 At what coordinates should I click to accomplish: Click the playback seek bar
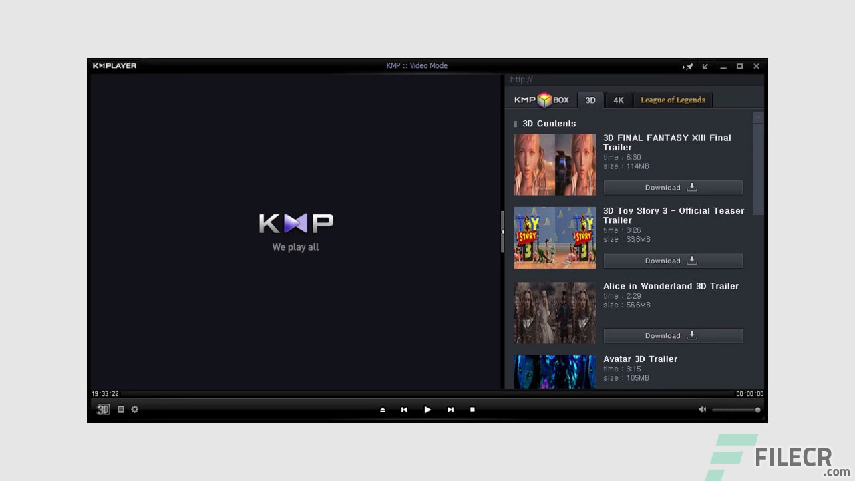[427, 394]
